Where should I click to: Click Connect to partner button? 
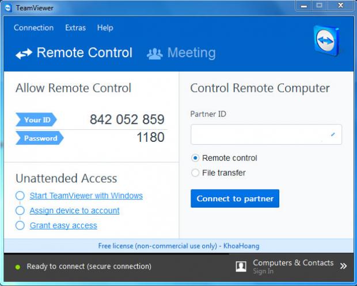pos(235,198)
